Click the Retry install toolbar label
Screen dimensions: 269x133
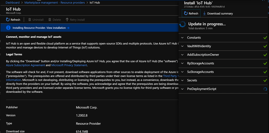click(77, 20)
